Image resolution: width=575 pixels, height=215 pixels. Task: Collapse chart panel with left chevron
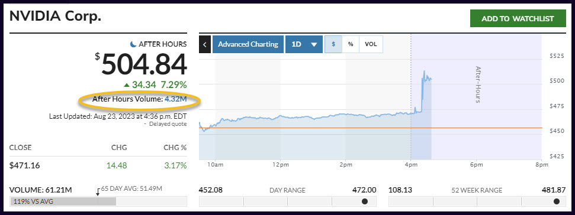coord(205,44)
